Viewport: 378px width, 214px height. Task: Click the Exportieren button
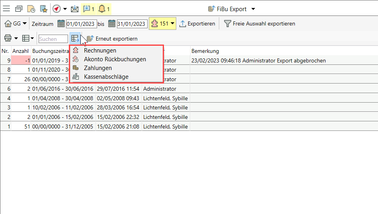coord(197,24)
